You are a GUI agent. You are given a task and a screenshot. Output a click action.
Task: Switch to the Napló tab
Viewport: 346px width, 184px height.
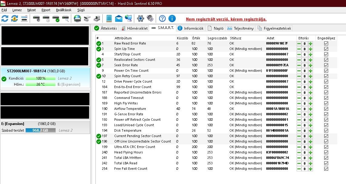point(216,28)
